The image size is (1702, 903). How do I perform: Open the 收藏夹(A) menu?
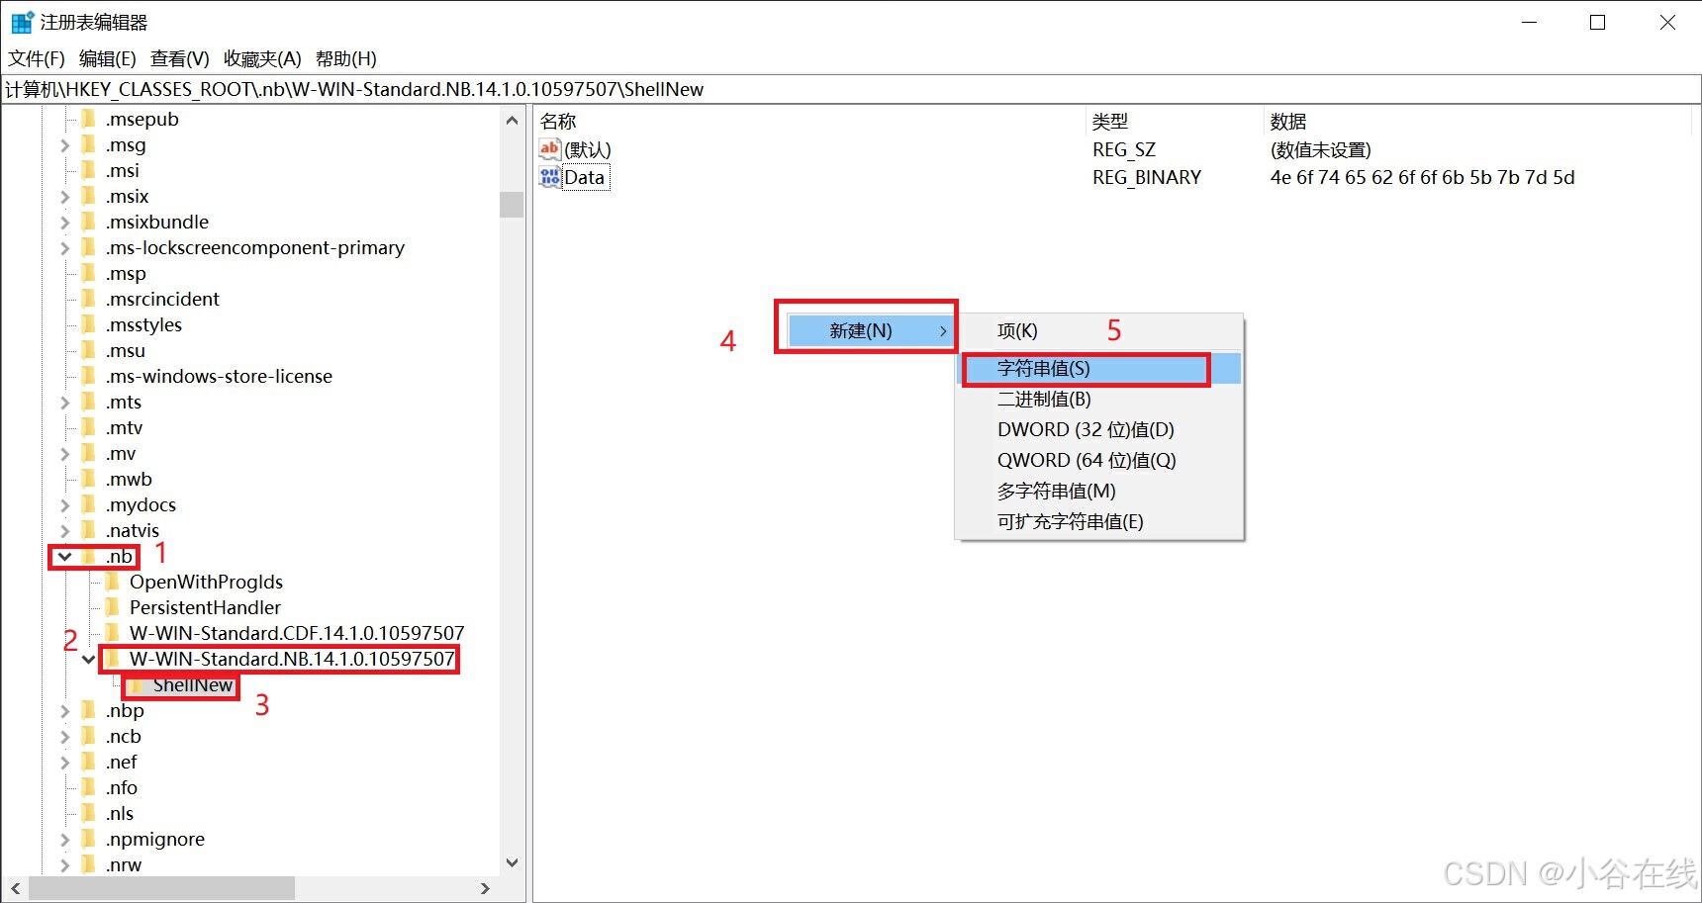coord(262,58)
